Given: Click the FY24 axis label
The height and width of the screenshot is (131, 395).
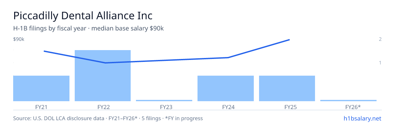Looking at the screenshot, I should 225,107.
